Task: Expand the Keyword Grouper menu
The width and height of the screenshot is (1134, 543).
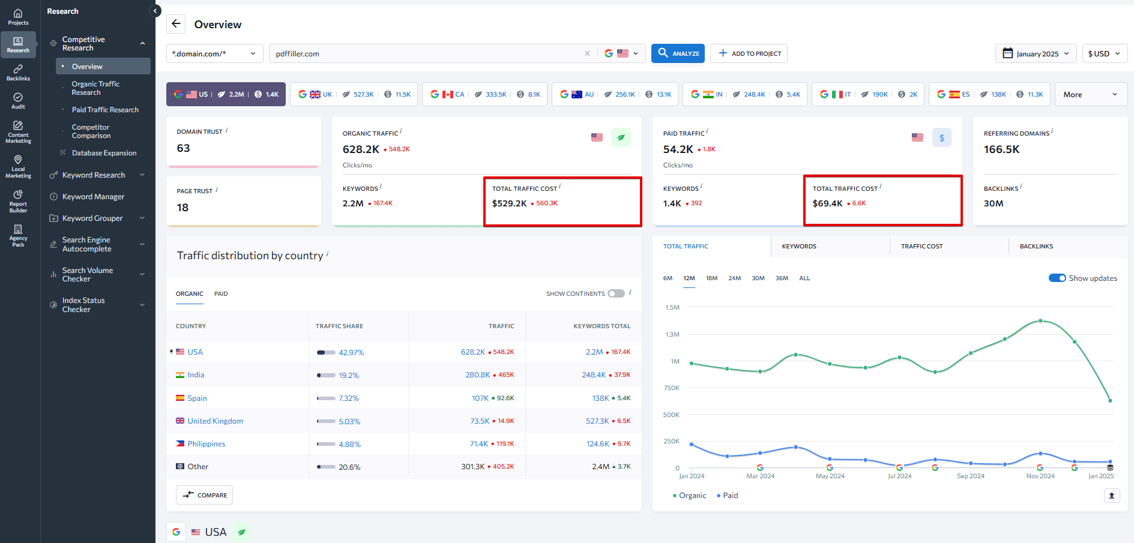Action: coord(142,218)
